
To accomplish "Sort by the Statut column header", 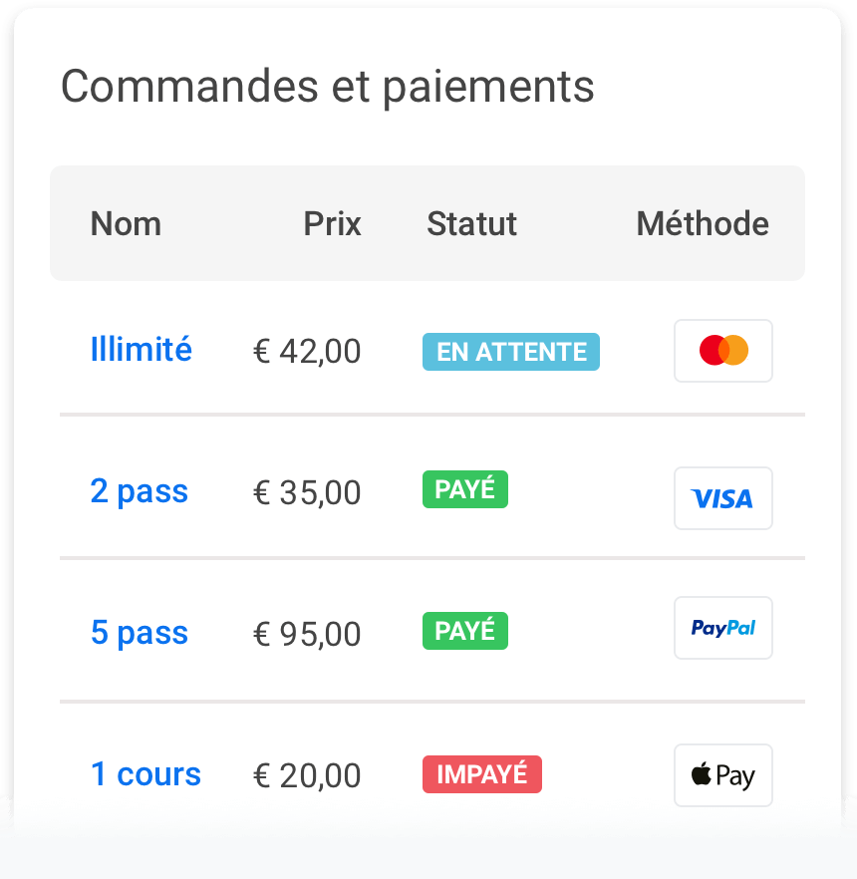I will tap(471, 224).
